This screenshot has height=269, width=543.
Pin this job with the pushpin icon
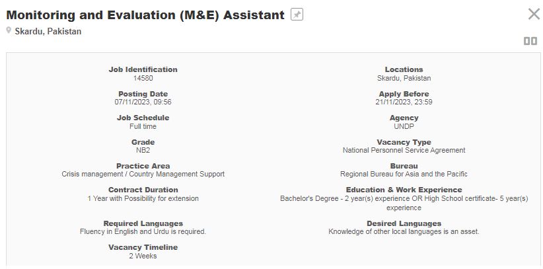[x=297, y=15]
